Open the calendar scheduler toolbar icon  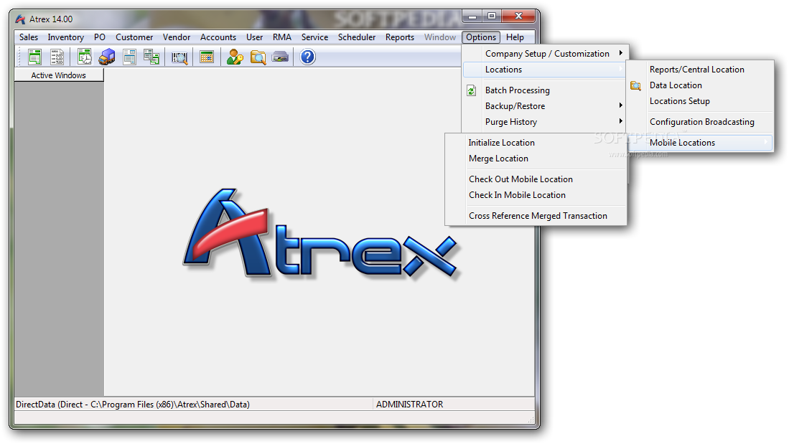(207, 57)
